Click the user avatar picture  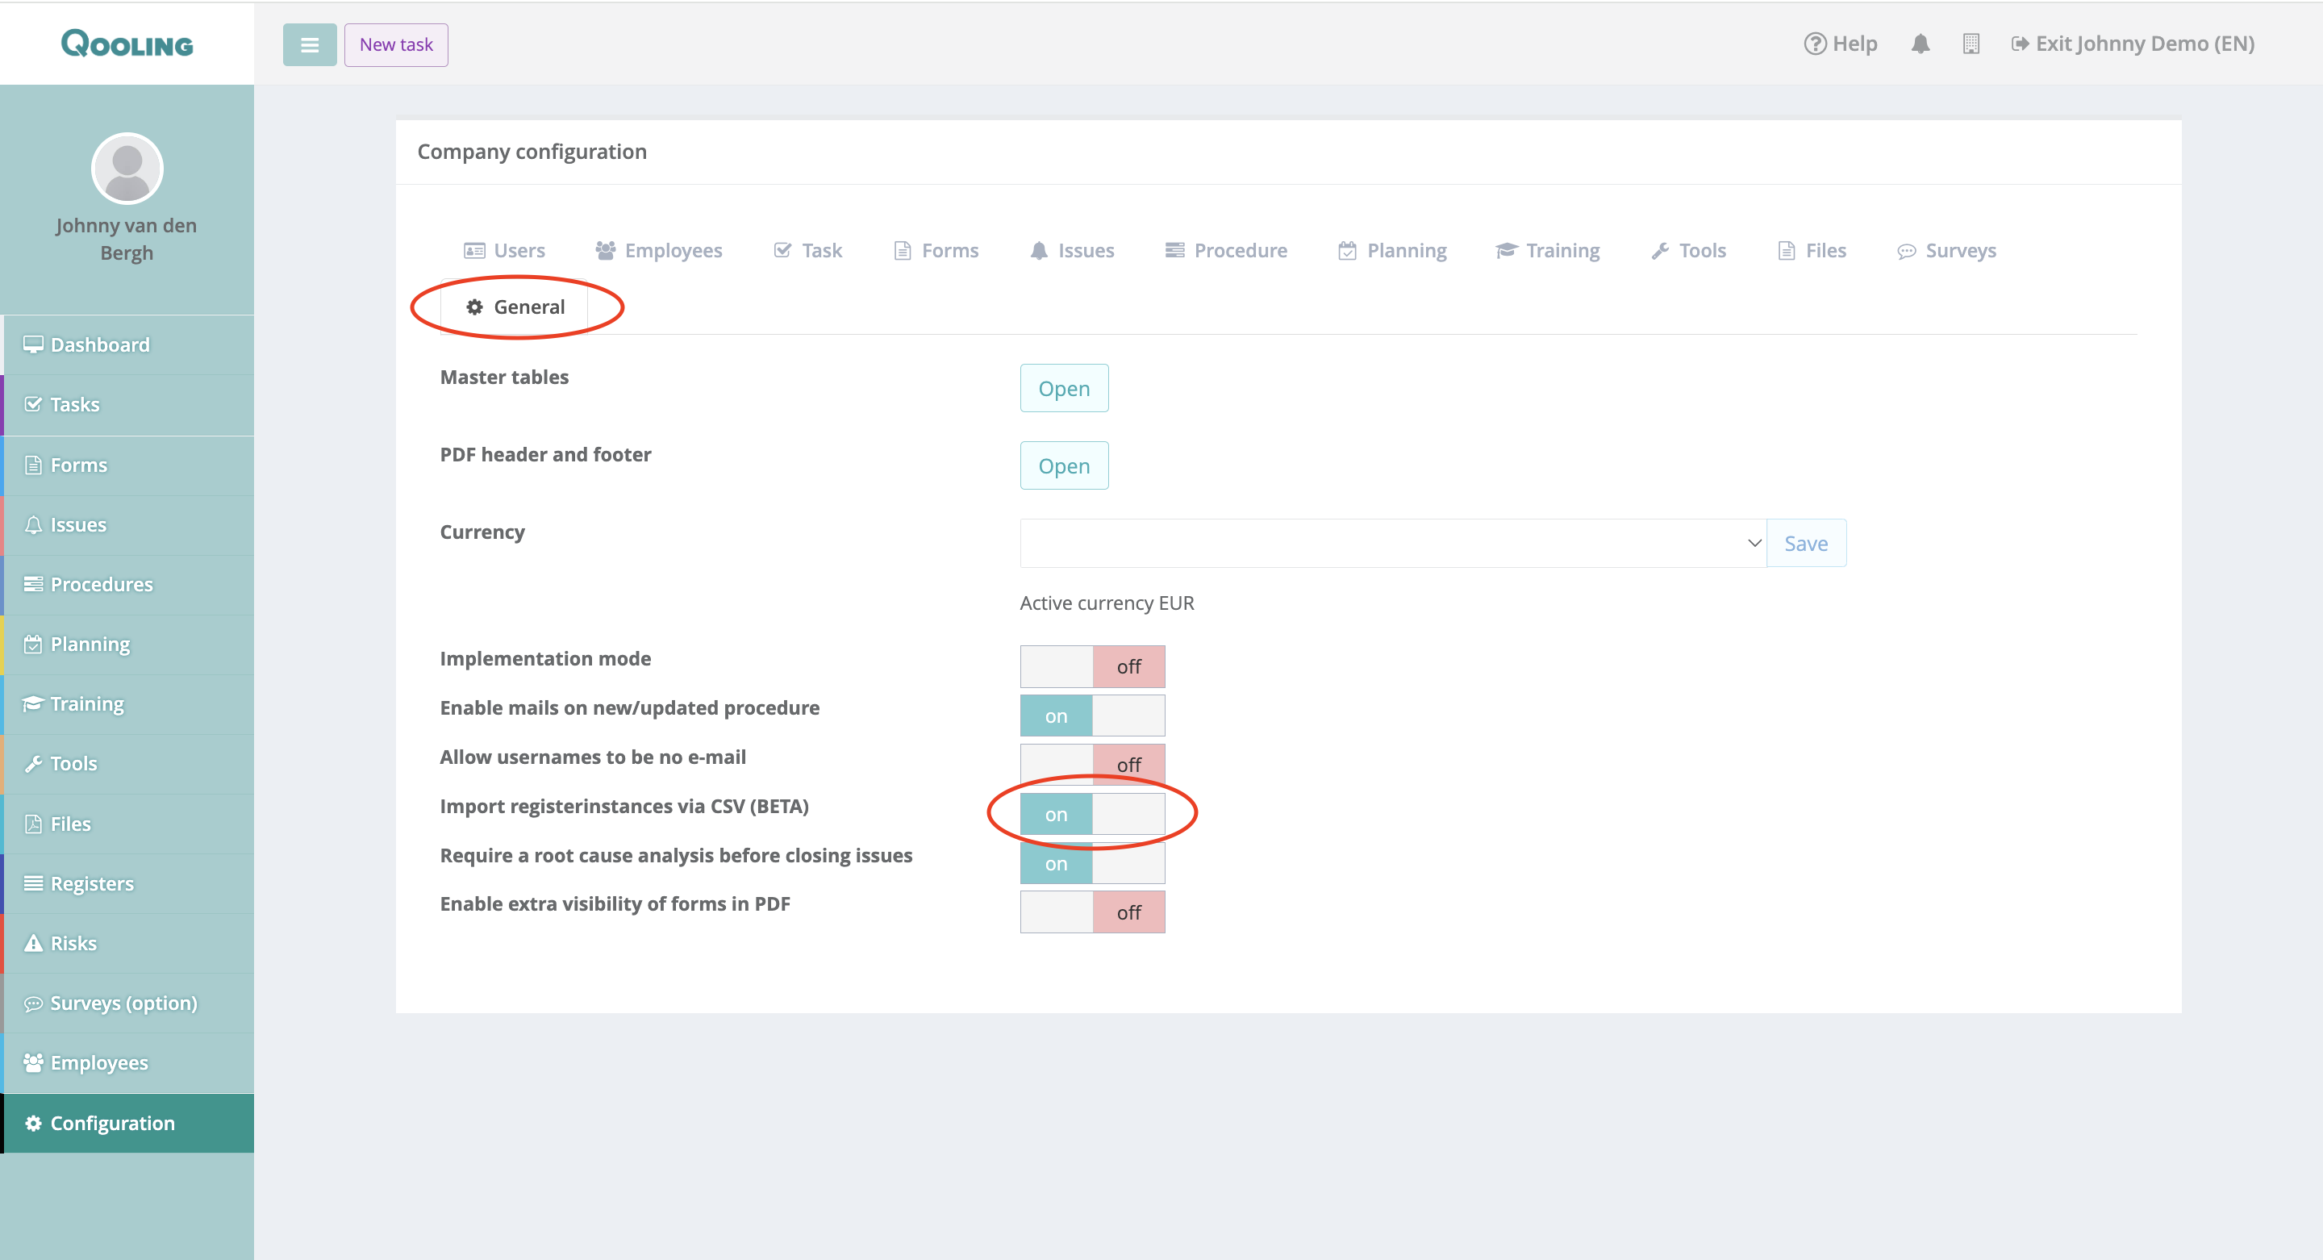pos(127,168)
